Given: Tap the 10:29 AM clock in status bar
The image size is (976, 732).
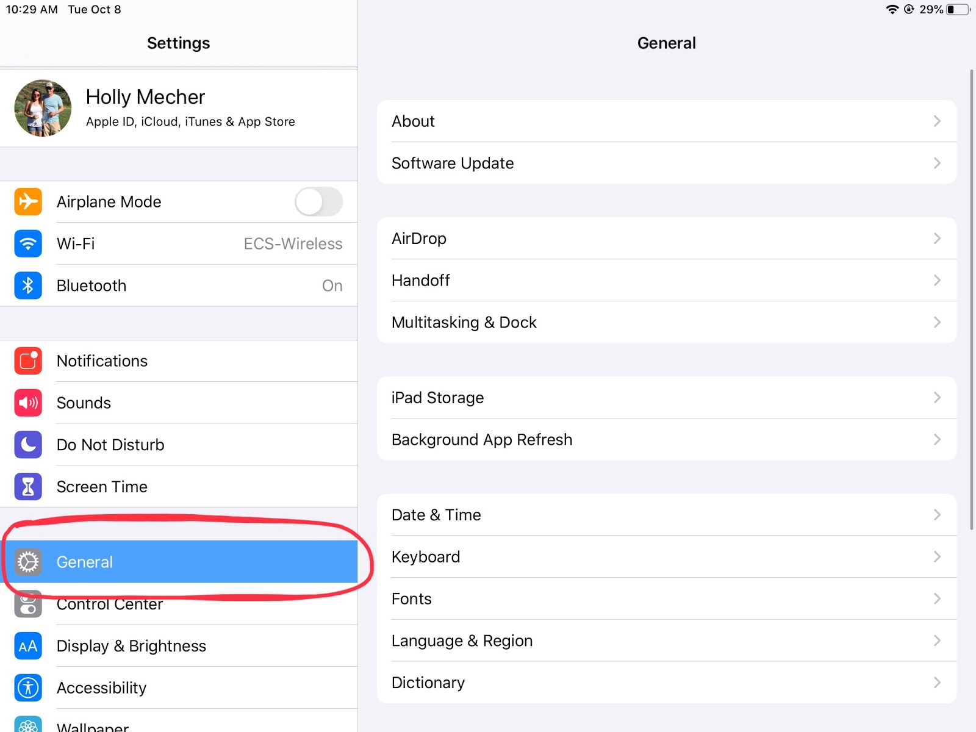Looking at the screenshot, I should [32, 9].
